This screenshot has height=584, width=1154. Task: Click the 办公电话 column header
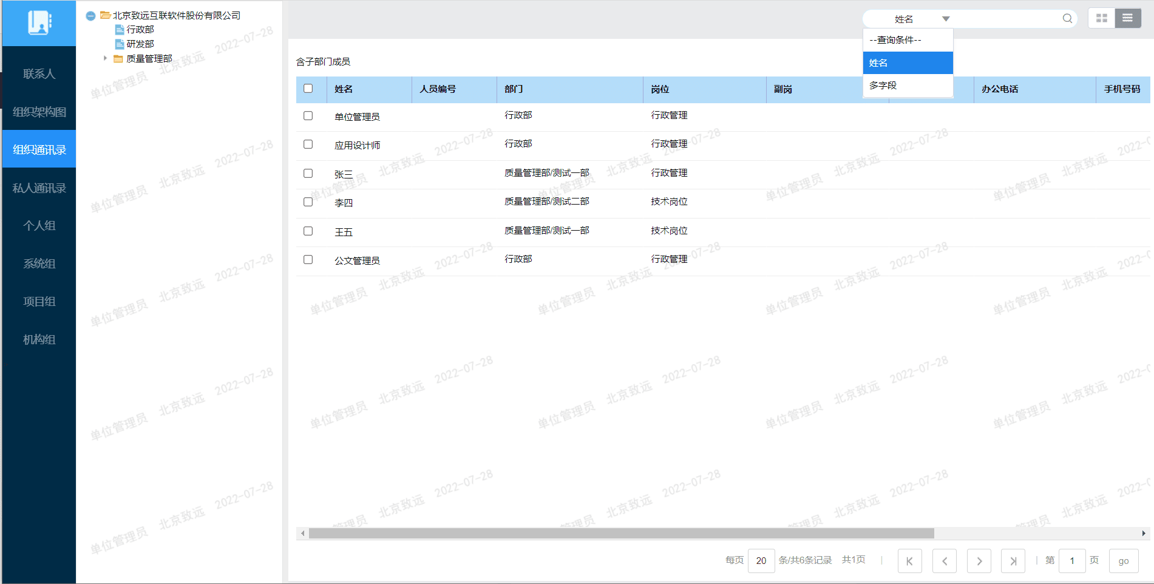[1034, 89]
